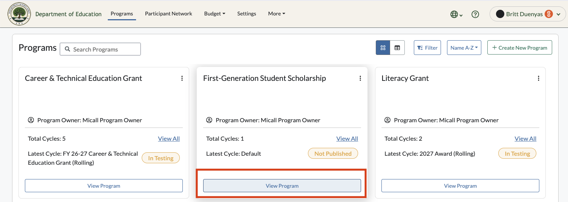Click the Search Programs input field

point(100,49)
